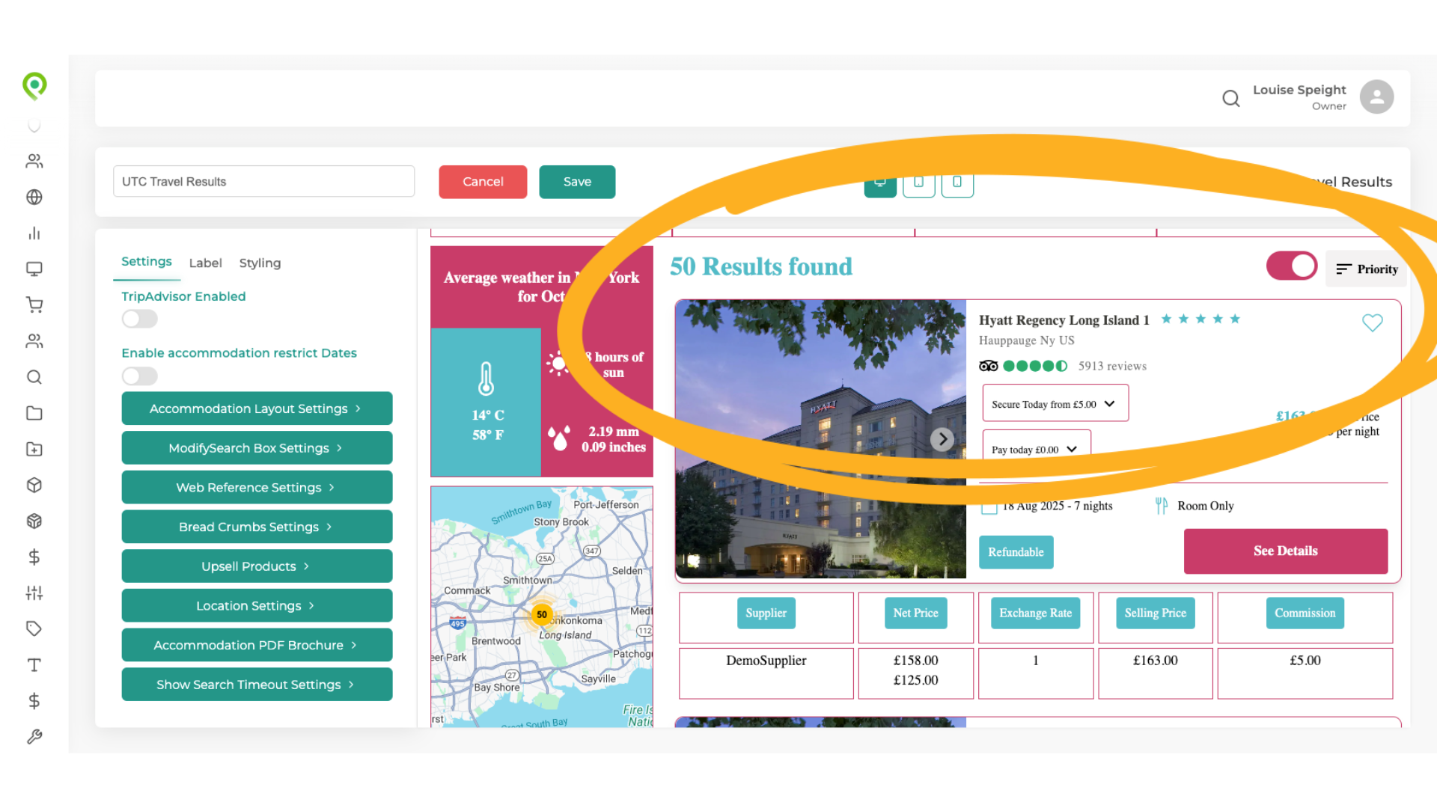Open Secure Today from £5.00 dropdown
Viewport: 1437px width, 808px height.
pyautogui.click(x=1055, y=404)
